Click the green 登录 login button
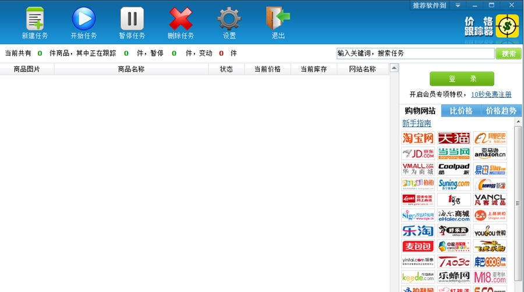The height and width of the screenshot is (292, 524). coord(462,79)
